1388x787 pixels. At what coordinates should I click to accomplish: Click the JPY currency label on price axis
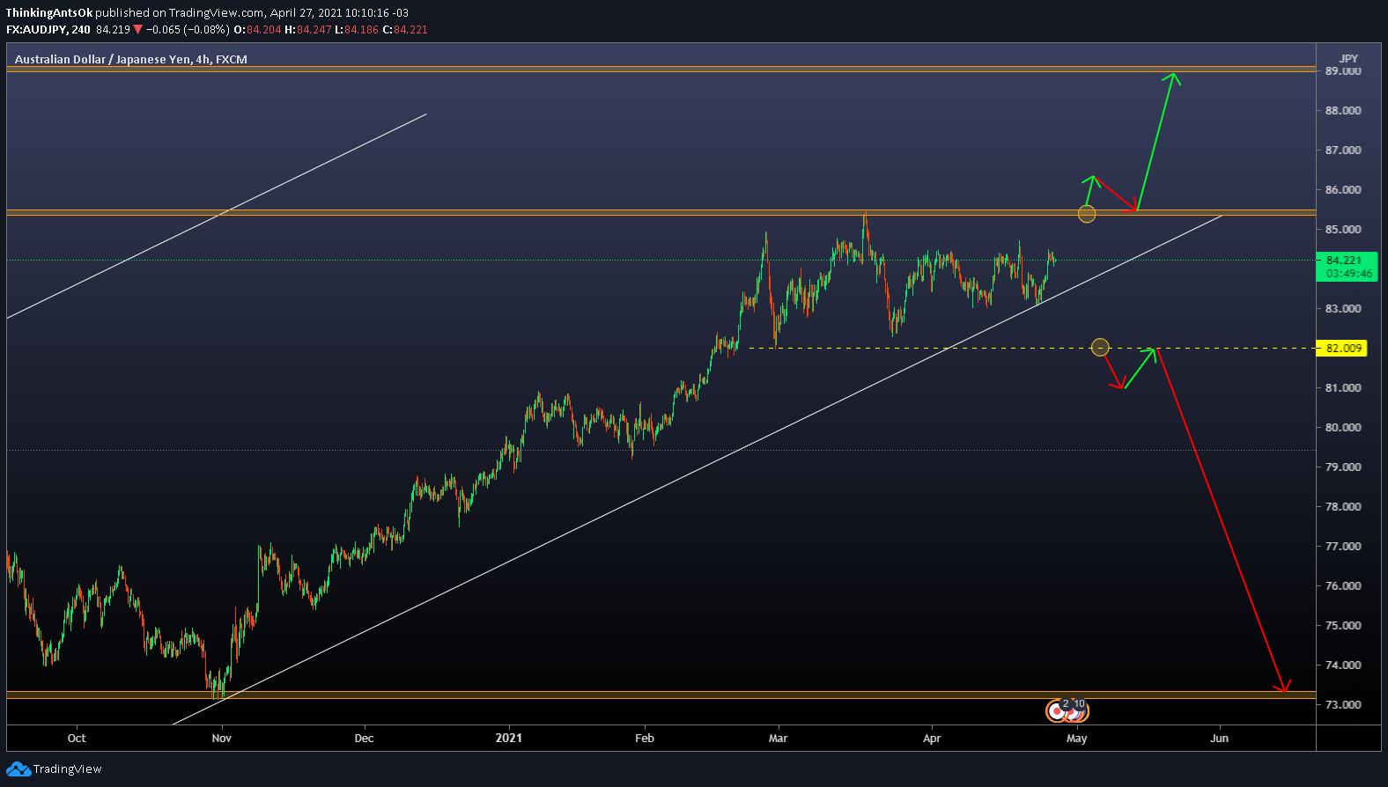tap(1348, 58)
